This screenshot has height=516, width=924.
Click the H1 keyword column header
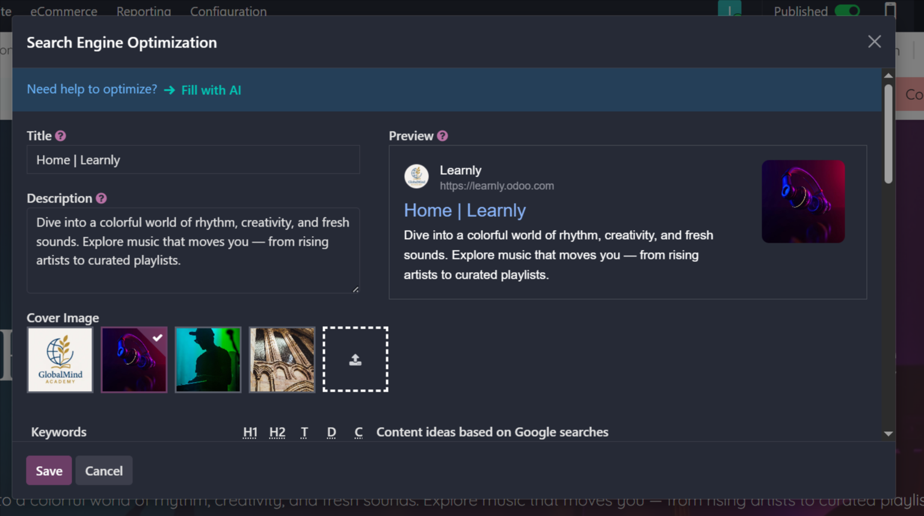pyautogui.click(x=250, y=433)
